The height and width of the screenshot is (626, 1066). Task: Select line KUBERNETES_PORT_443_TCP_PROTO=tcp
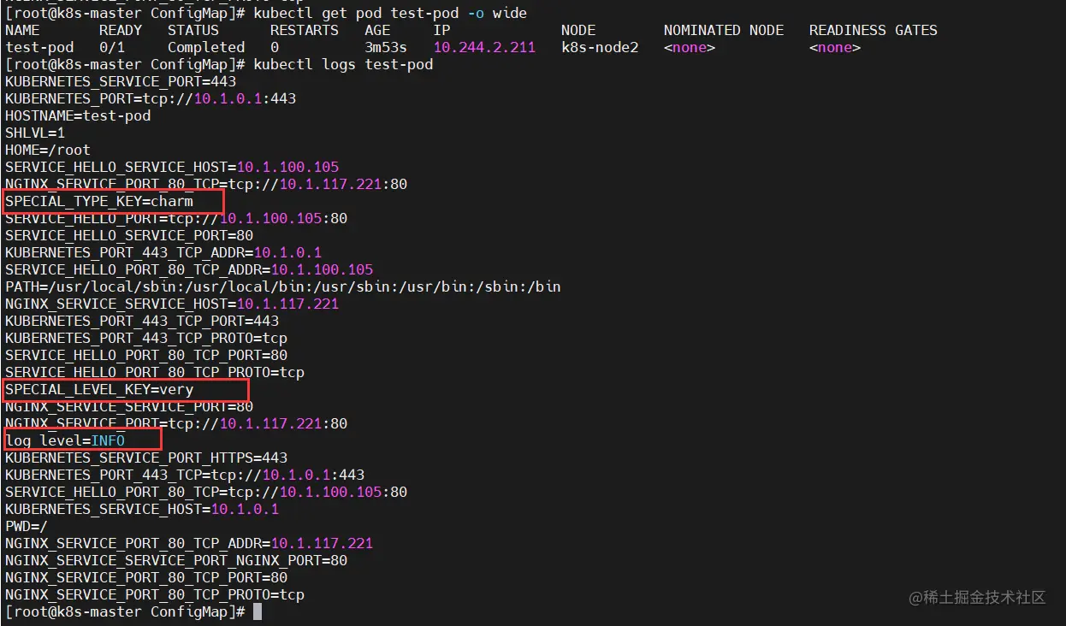click(146, 338)
